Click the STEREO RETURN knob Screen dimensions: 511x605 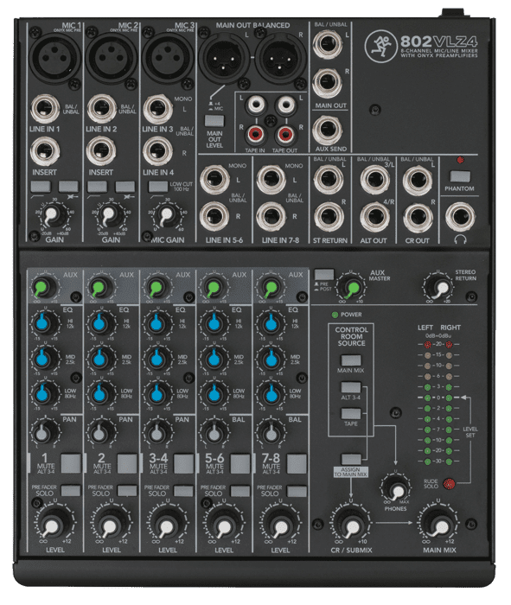click(x=439, y=288)
